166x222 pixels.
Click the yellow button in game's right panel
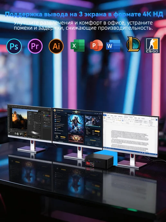point(97,131)
